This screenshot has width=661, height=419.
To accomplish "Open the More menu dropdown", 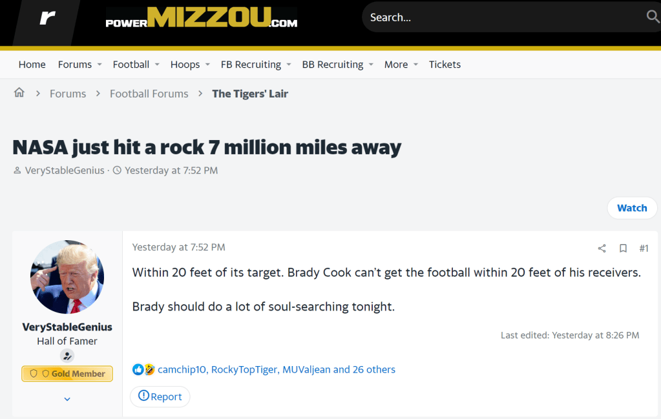I will 401,65.
